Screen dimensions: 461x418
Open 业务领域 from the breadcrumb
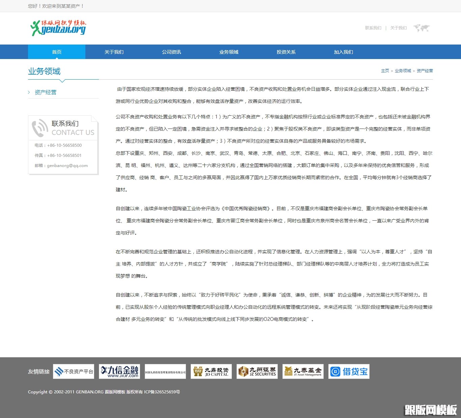[x=403, y=71]
